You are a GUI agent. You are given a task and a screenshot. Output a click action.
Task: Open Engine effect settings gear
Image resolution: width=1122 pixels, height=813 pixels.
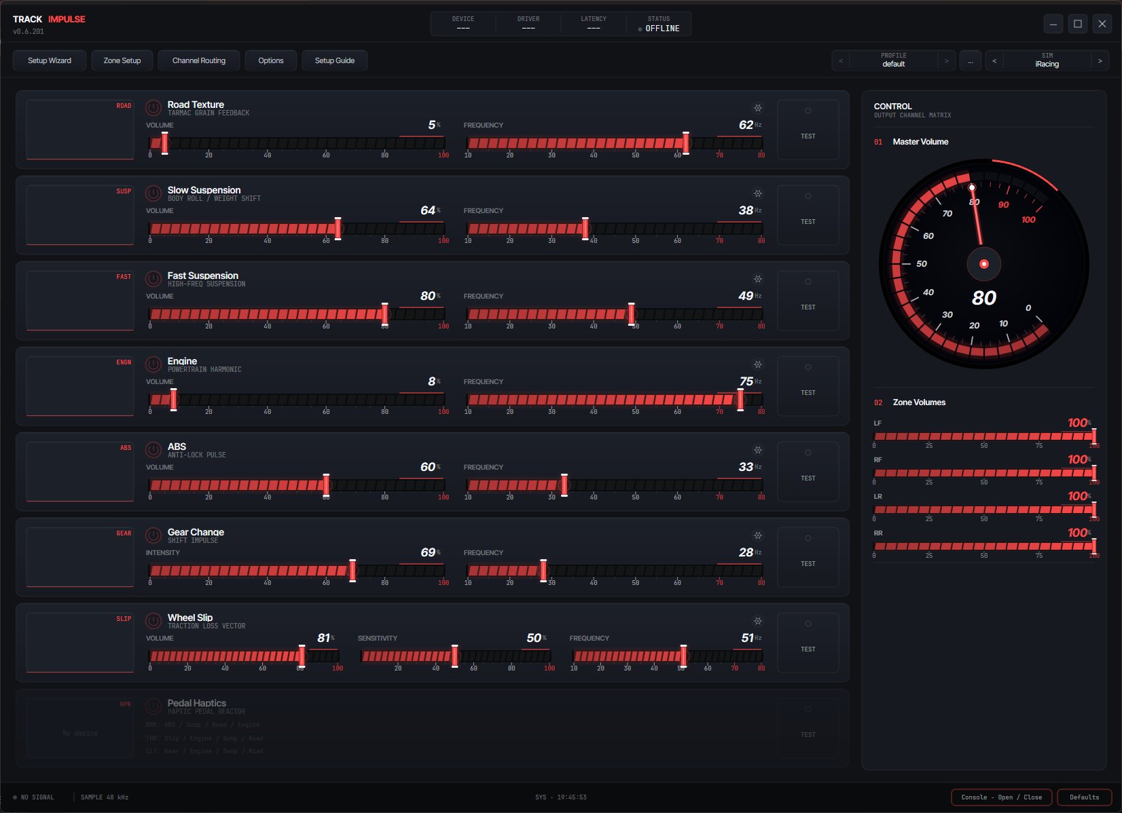pyautogui.click(x=758, y=364)
